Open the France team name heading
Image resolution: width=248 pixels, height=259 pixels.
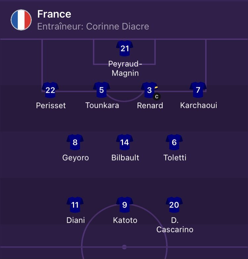click(x=54, y=14)
